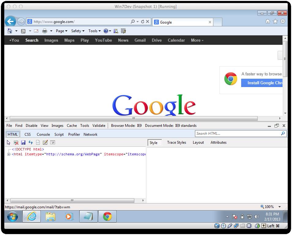Switch to the Network tab
The width and height of the screenshot is (292, 235).
pos(91,135)
